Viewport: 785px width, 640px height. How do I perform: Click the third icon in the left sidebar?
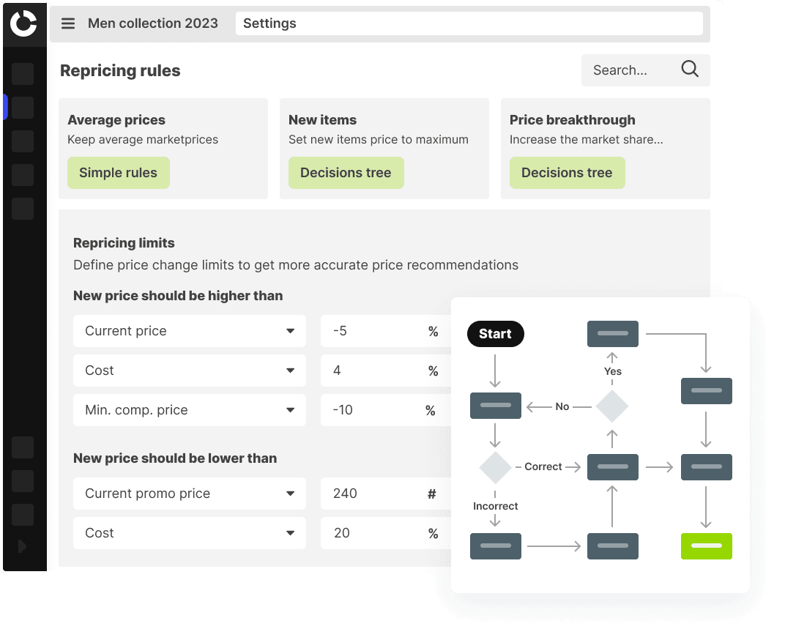point(23,141)
